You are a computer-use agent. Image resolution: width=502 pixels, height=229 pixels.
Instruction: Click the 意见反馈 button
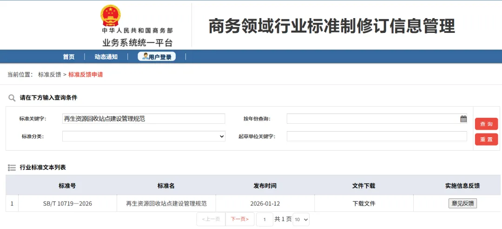(462, 204)
